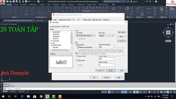Click OK in Modify Dimension Style dialog
Screen dimensions: 176x99
coord(94,78)
